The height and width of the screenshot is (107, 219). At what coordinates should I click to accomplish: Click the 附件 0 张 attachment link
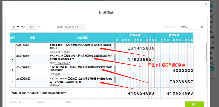click(x=169, y=27)
